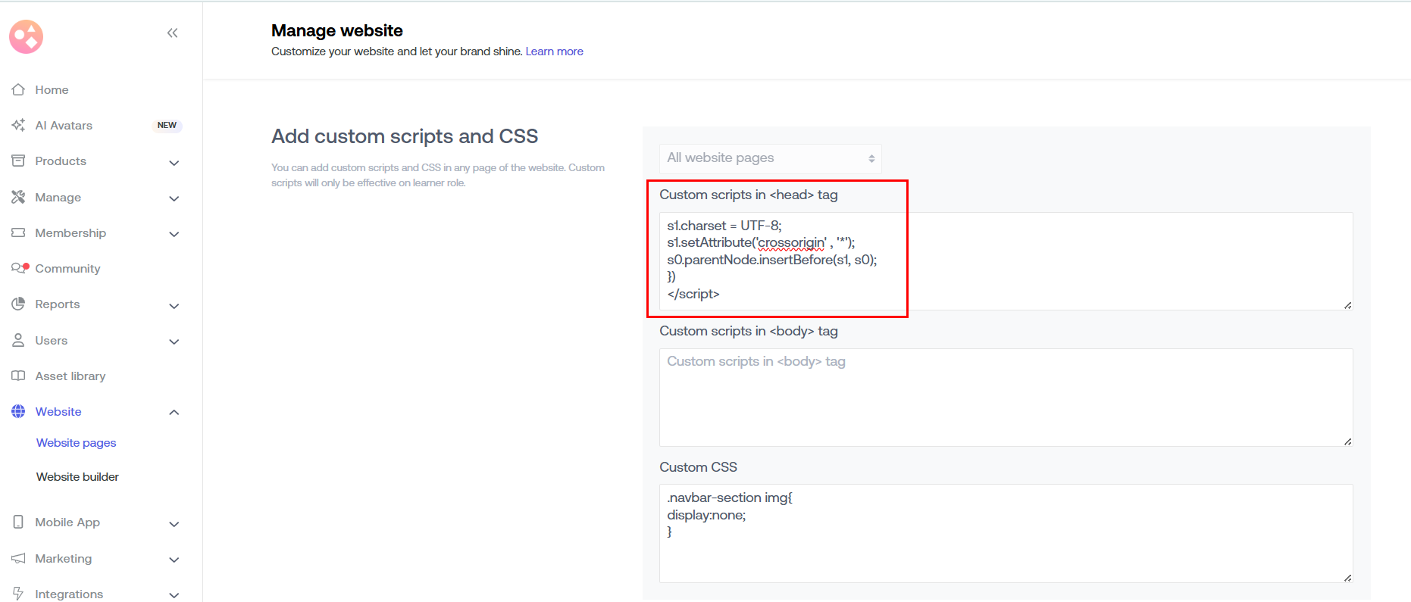Click the Home house icon
The image size is (1411, 602).
coord(18,89)
